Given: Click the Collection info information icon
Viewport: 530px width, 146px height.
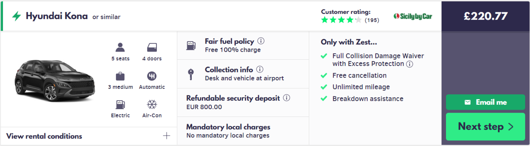Looking at the screenshot, I should click(x=260, y=69).
